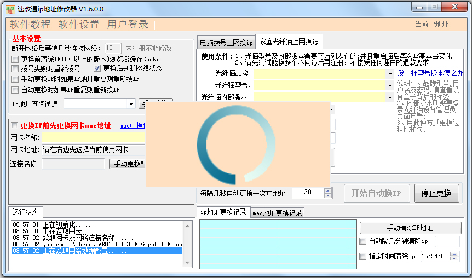Click 断开网络后等待几秒 input field

pyautogui.click(x=113, y=48)
